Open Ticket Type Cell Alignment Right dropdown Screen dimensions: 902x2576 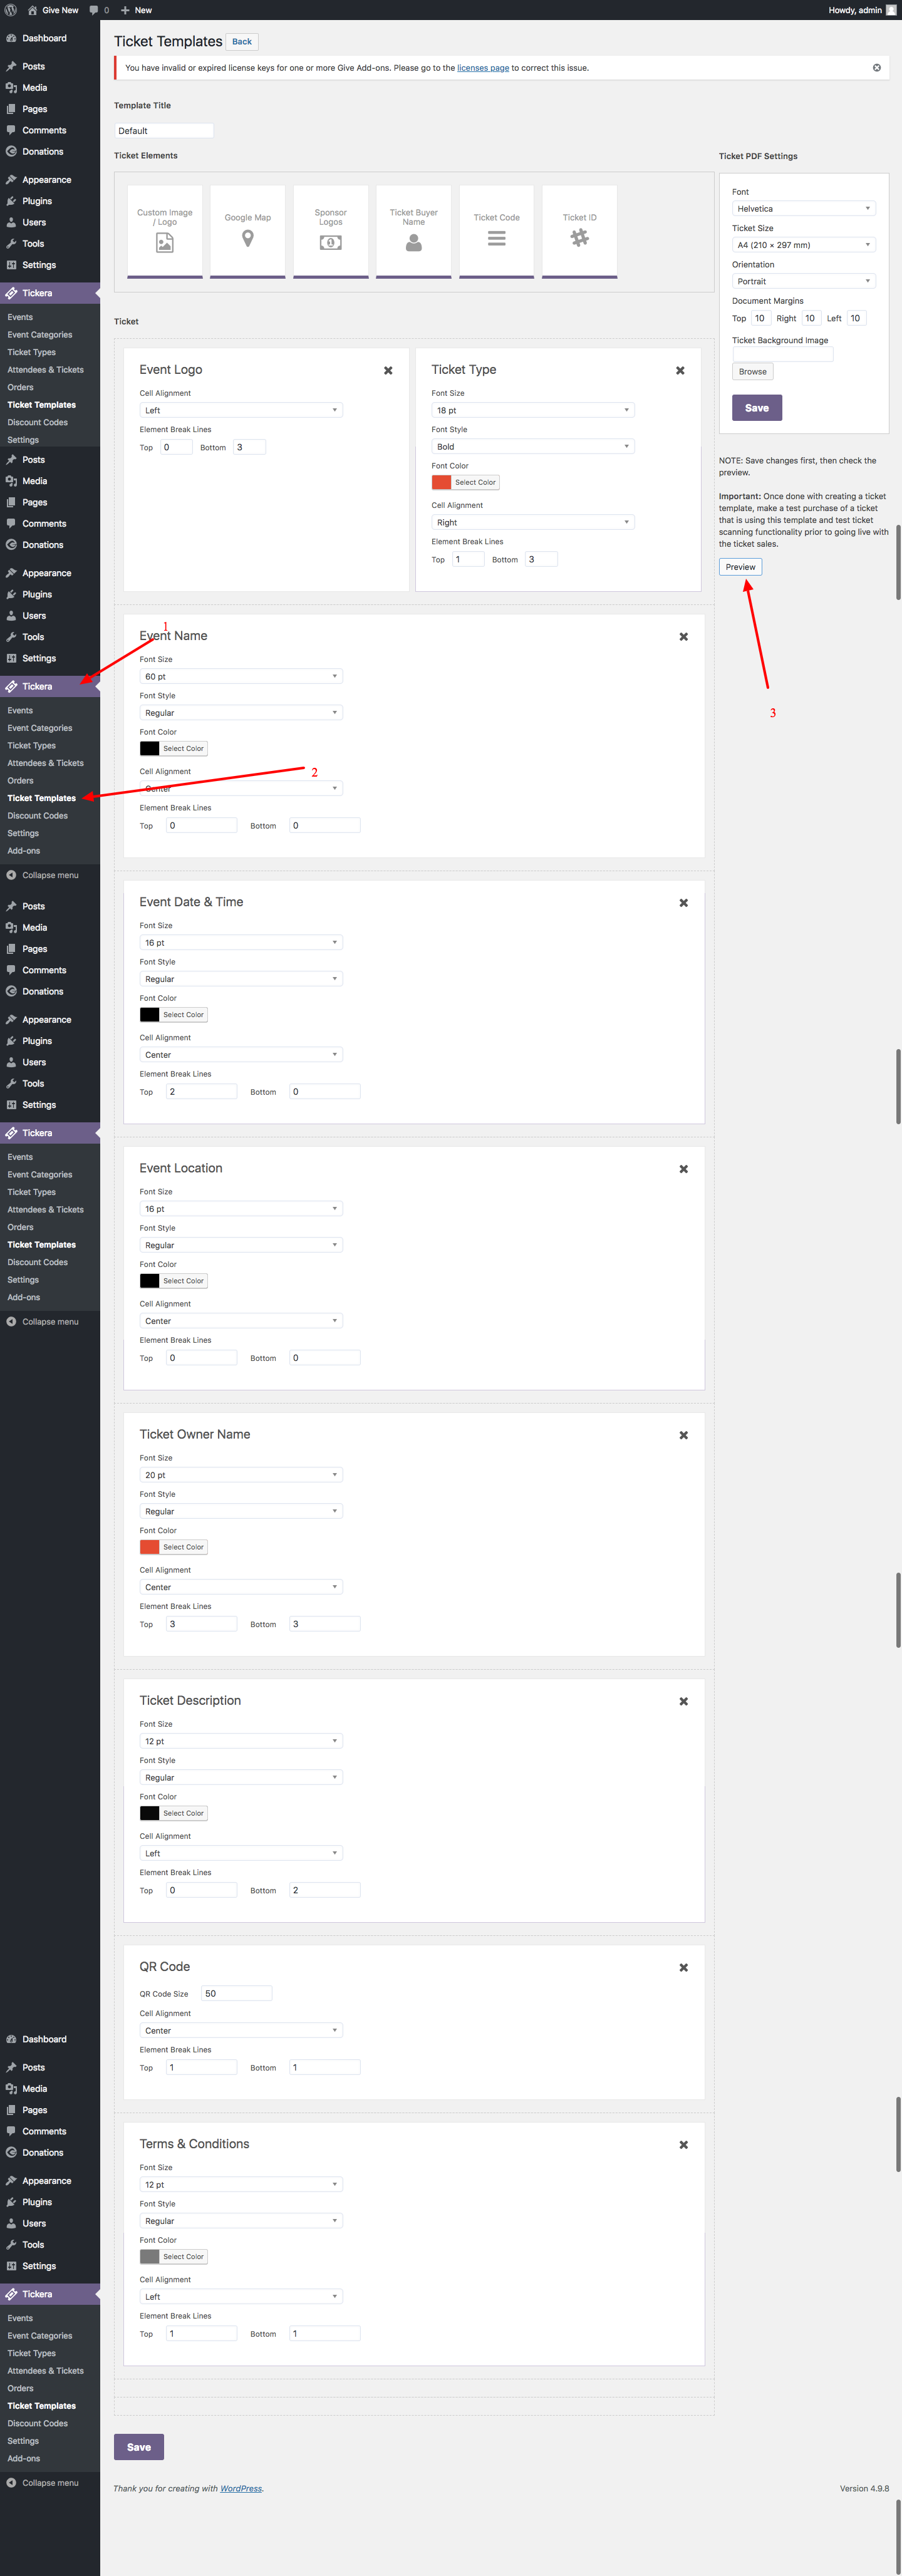pos(533,522)
